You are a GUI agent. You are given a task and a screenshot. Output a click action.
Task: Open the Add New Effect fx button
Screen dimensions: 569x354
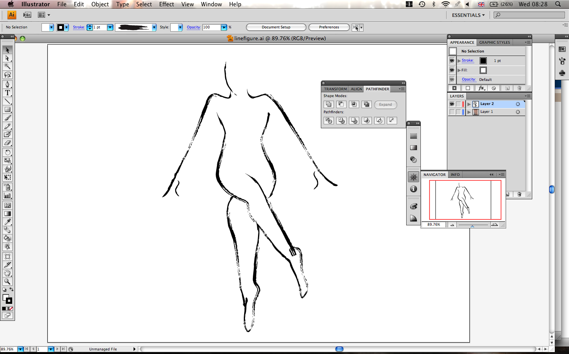pos(481,88)
